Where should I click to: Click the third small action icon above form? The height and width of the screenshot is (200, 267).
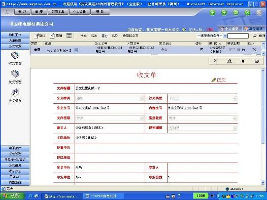pyautogui.click(x=243, y=61)
